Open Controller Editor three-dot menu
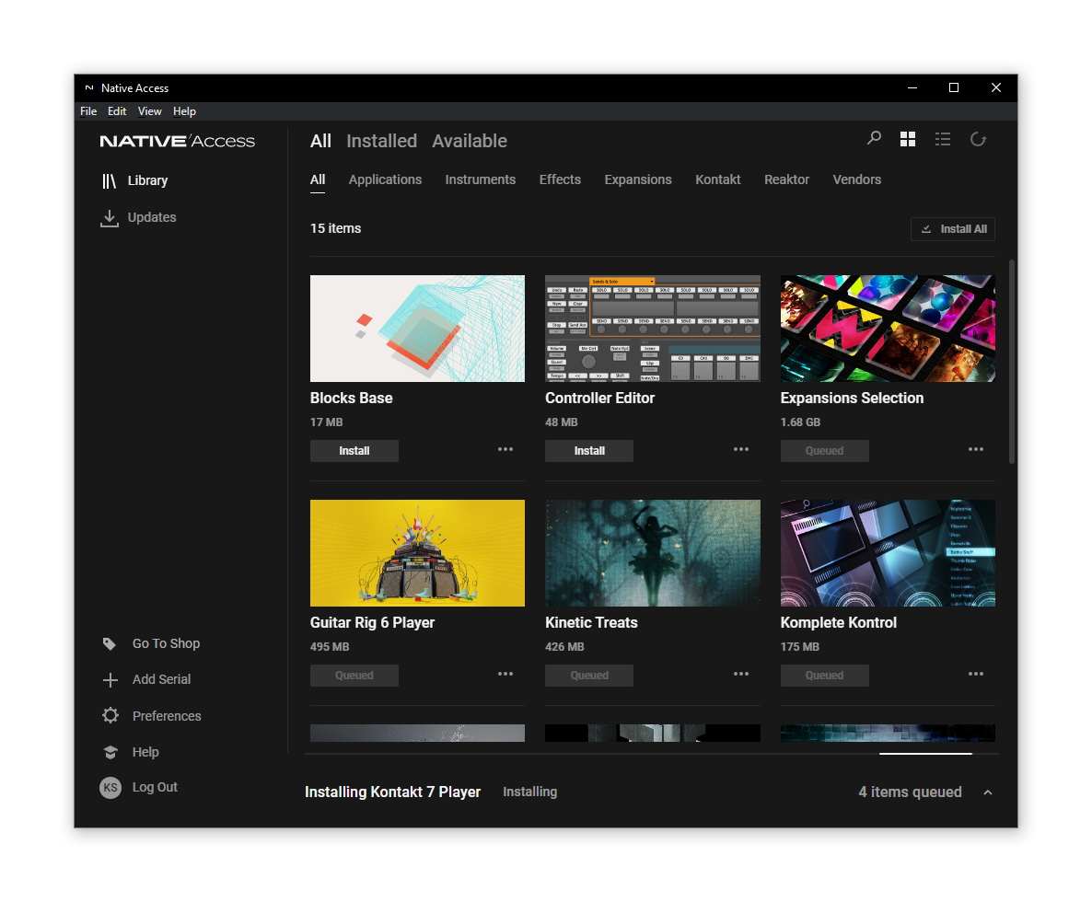This screenshot has height=902, width=1092. 741,449
